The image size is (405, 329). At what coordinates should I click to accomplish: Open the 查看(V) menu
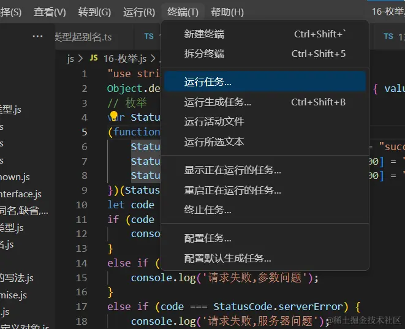(50, 12)
